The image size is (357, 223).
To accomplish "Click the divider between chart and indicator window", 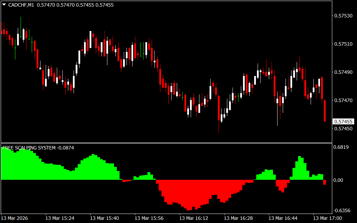I will point(166,143).
